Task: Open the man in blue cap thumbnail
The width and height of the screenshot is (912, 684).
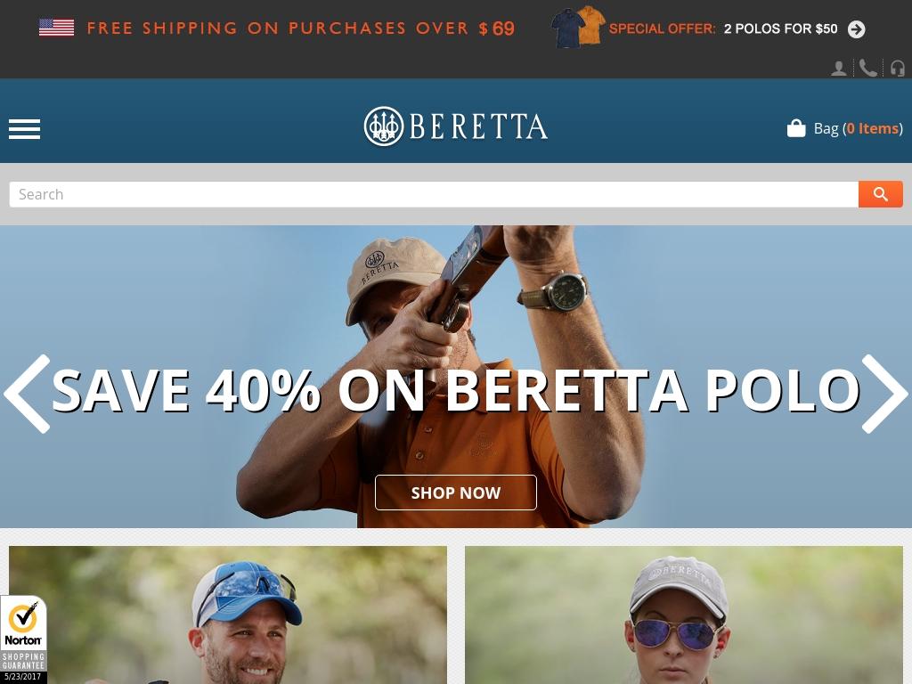Action: (x=228, y=615)
